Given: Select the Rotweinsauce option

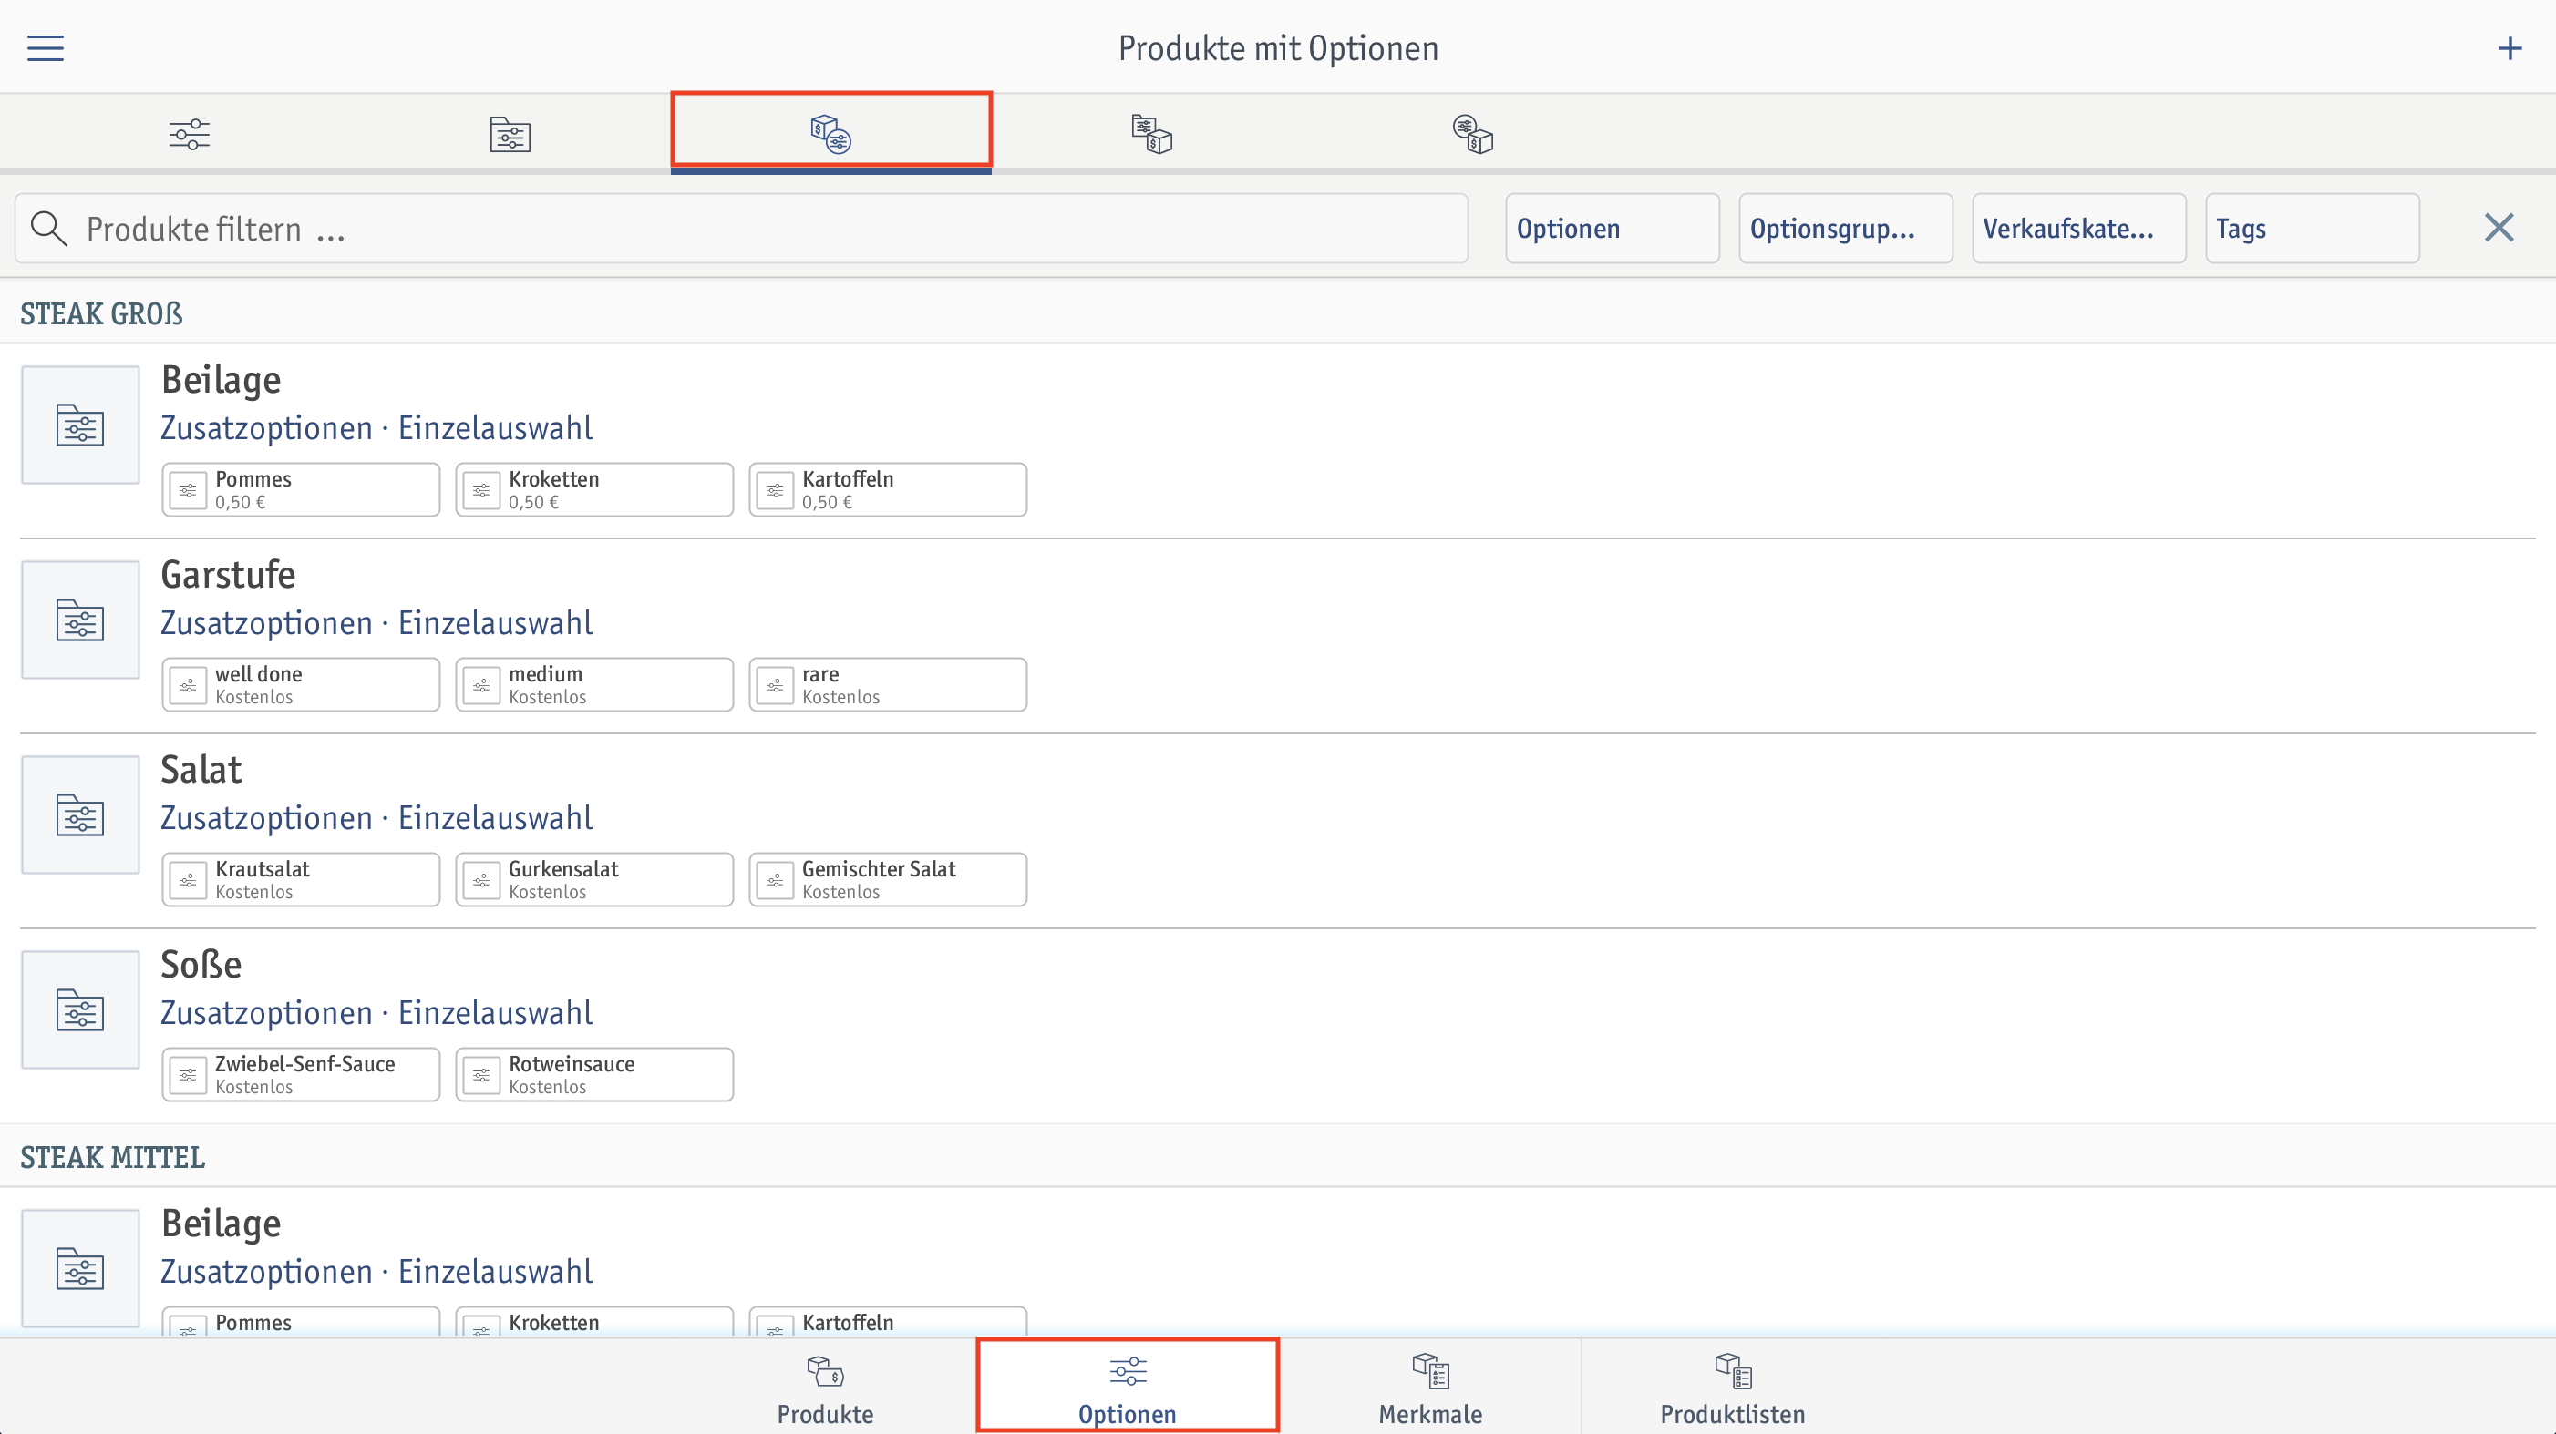Looking at the screenshot, I should [x=594, y=1074].
